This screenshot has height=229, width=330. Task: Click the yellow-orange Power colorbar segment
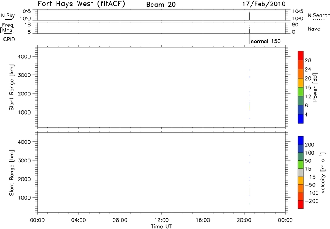tap(301, 82)
